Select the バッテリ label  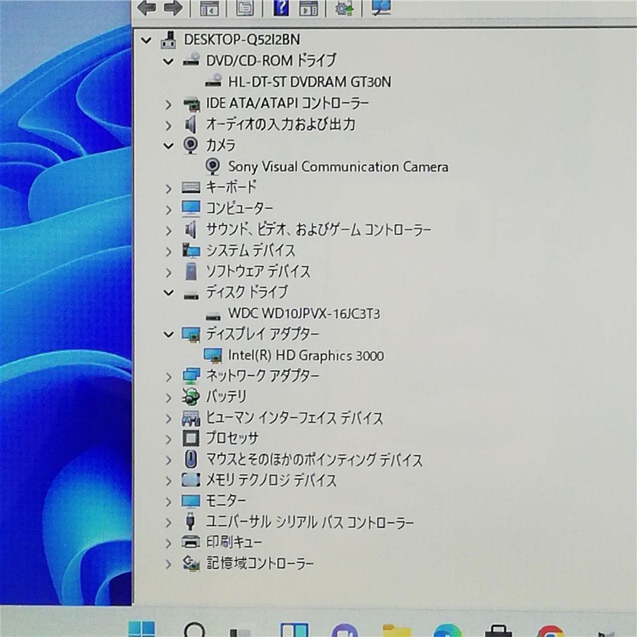point(226,396)
